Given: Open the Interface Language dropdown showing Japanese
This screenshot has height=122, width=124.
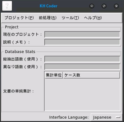Looking at the screenshot, I should pyautogui.click(x=106, y=117).
